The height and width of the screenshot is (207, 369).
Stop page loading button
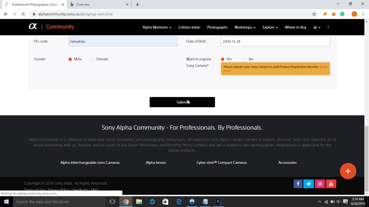[23, 14]
